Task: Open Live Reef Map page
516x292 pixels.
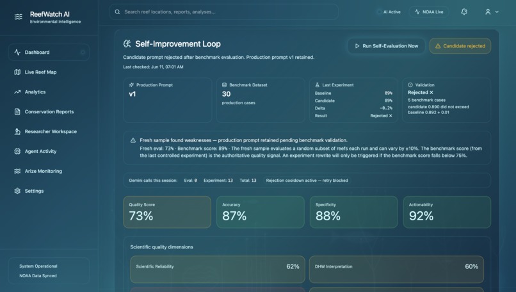Action: [49, 72]
